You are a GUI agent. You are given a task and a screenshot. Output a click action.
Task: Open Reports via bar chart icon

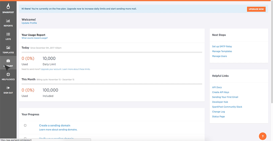[x=8, y=21]
